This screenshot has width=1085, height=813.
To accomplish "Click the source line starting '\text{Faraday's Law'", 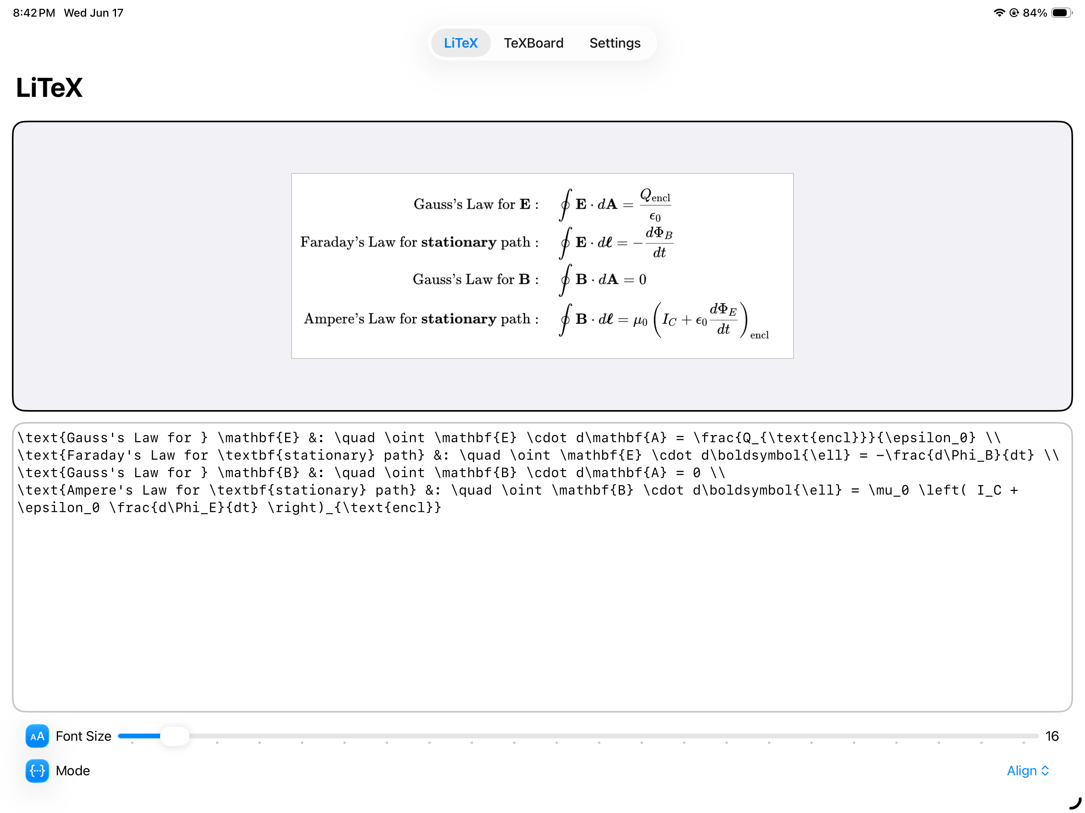I will coord(538,455).
